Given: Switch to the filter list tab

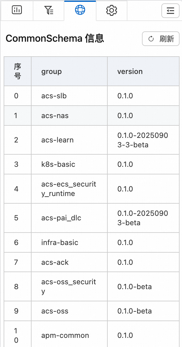Looking at the screenshot, I should click(x=49, y=10).
